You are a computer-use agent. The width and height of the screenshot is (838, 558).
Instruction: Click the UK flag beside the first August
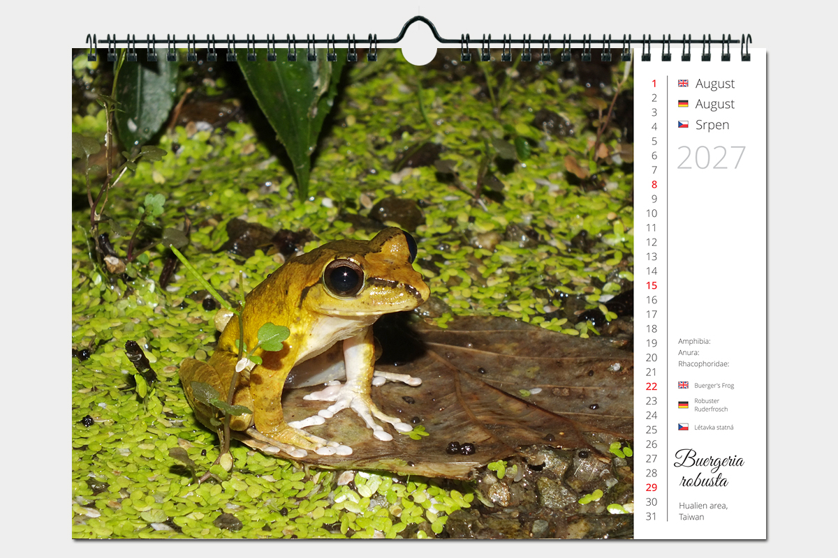(x=683, y=83)
